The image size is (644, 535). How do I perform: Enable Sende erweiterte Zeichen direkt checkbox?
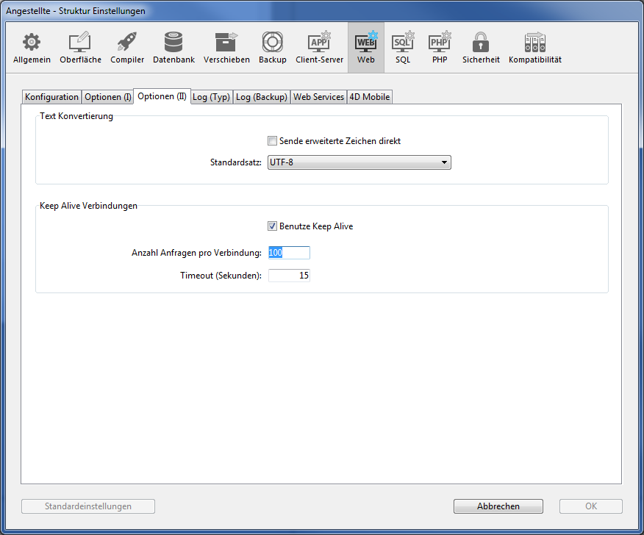[x=273, y=141]
